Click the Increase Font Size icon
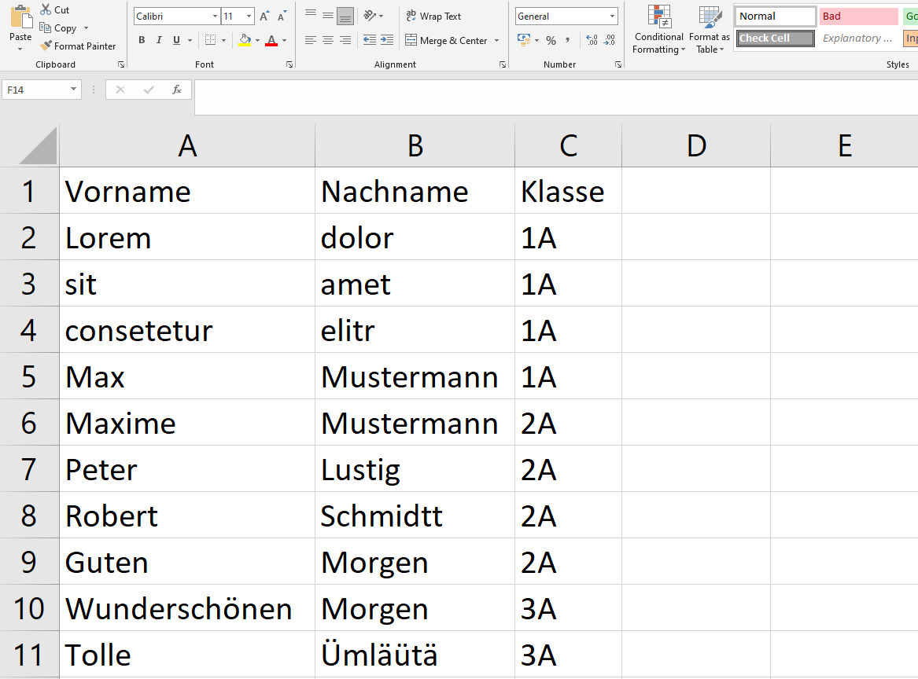The width and height of the screenshot is (918, 679). click(x=264, y=17)
